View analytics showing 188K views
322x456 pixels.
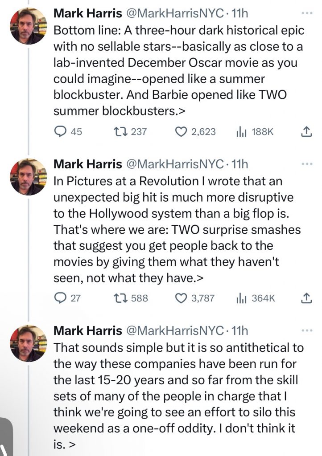click(241, 131)
